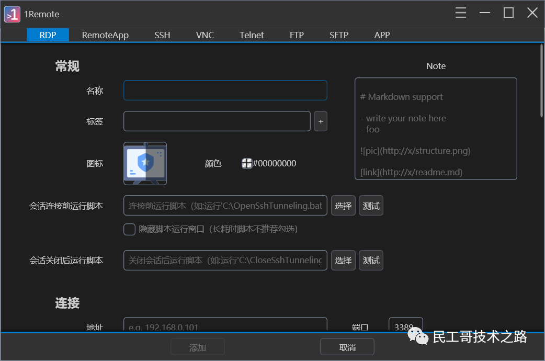Click the 1Remote logo icon

12,14
